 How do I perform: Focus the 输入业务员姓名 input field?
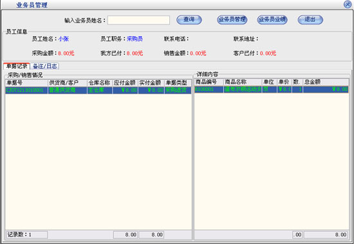[138, 20]
